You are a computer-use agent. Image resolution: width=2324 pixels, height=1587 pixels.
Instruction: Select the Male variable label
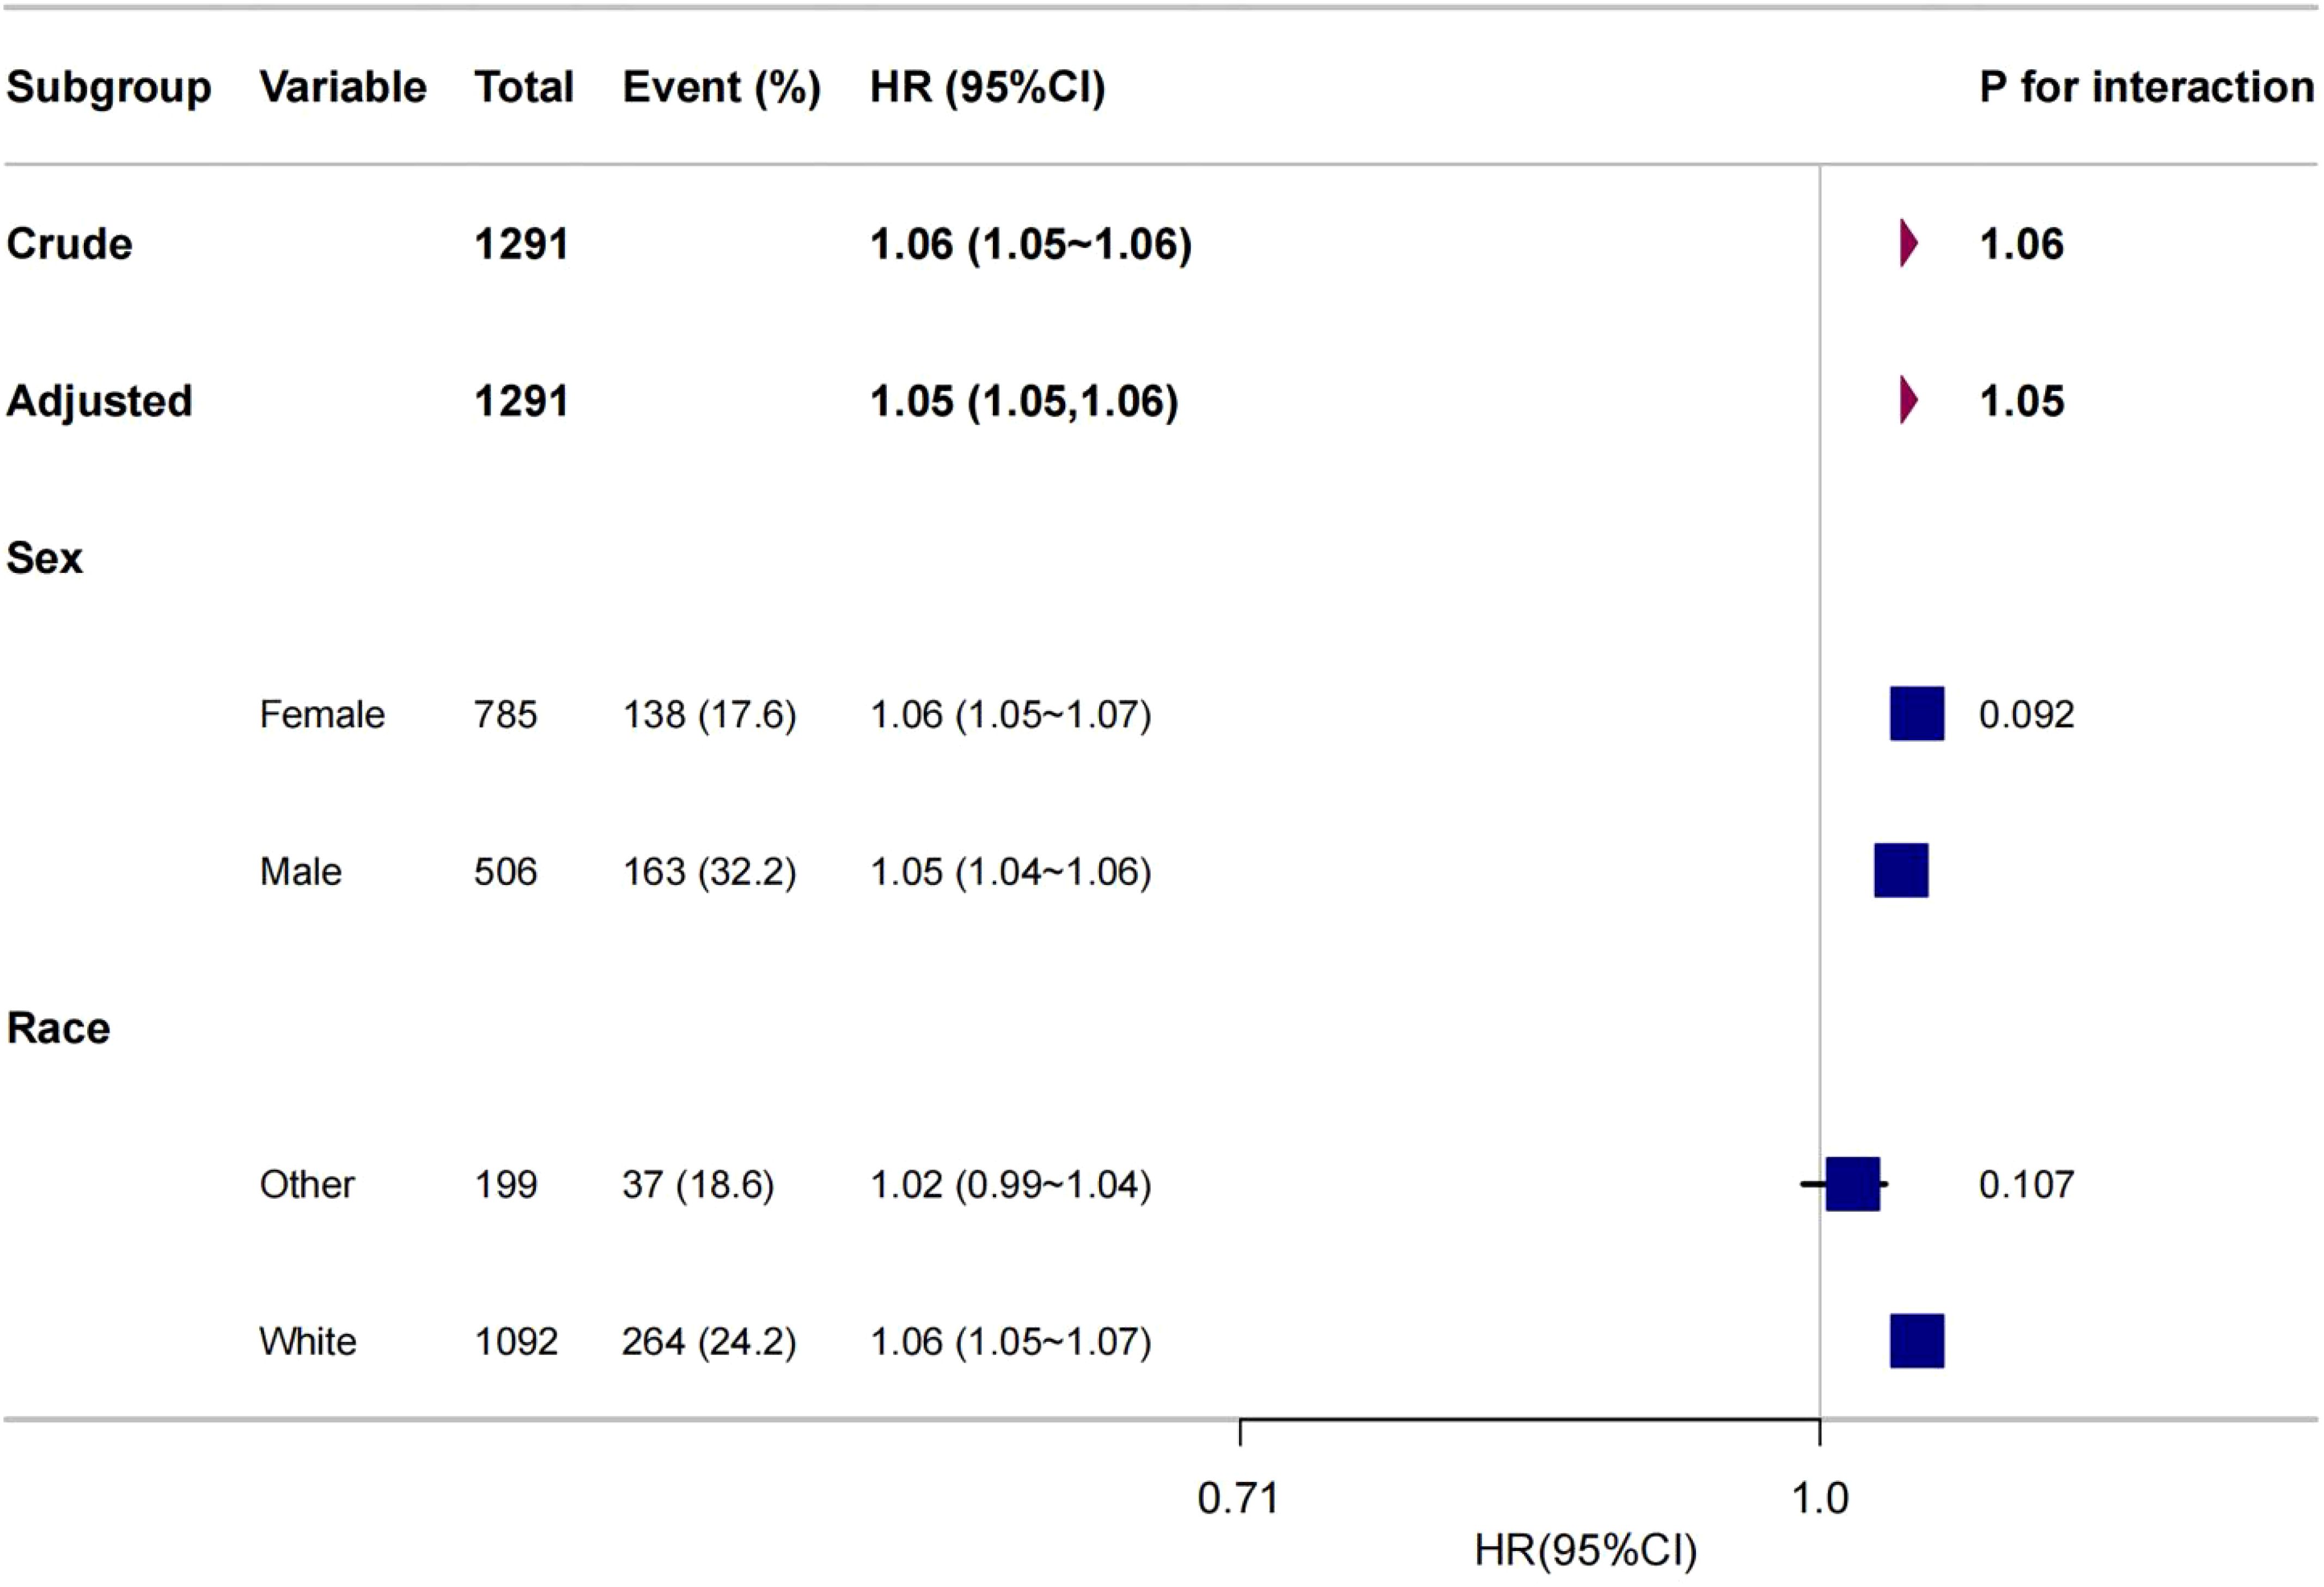click(300, 871)
